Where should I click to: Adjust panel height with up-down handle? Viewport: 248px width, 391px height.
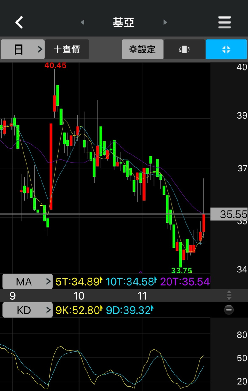click(x=229, y=295)
